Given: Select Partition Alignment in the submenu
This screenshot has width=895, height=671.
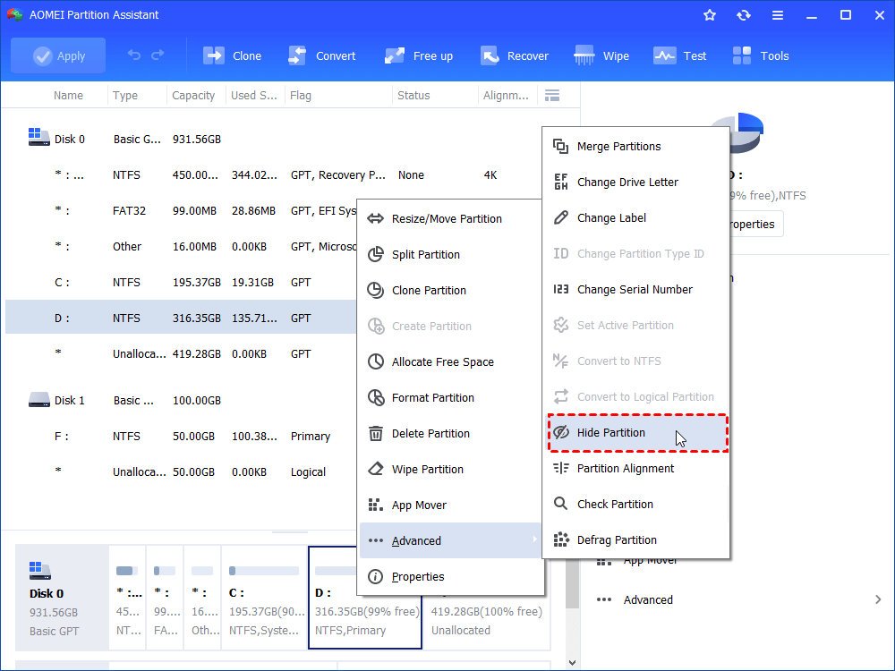Looking at the screenshot, I should coord(635,469).
